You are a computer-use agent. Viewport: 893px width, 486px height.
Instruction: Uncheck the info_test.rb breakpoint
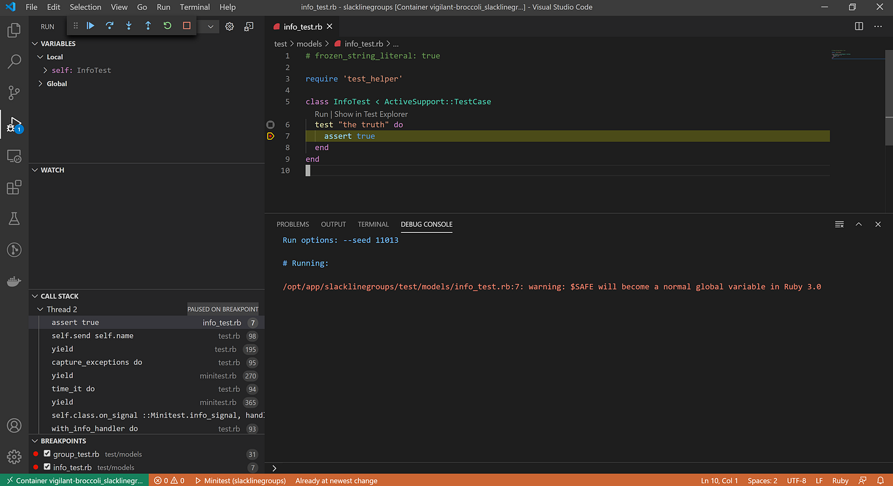pos(46,467)
